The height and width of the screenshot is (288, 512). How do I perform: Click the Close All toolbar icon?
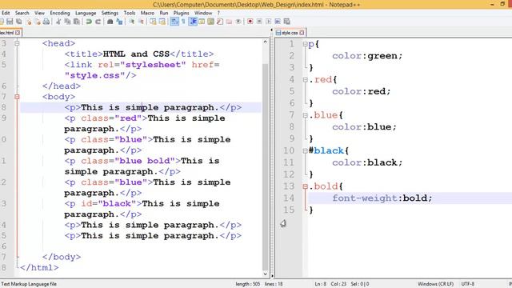(38, 22)
